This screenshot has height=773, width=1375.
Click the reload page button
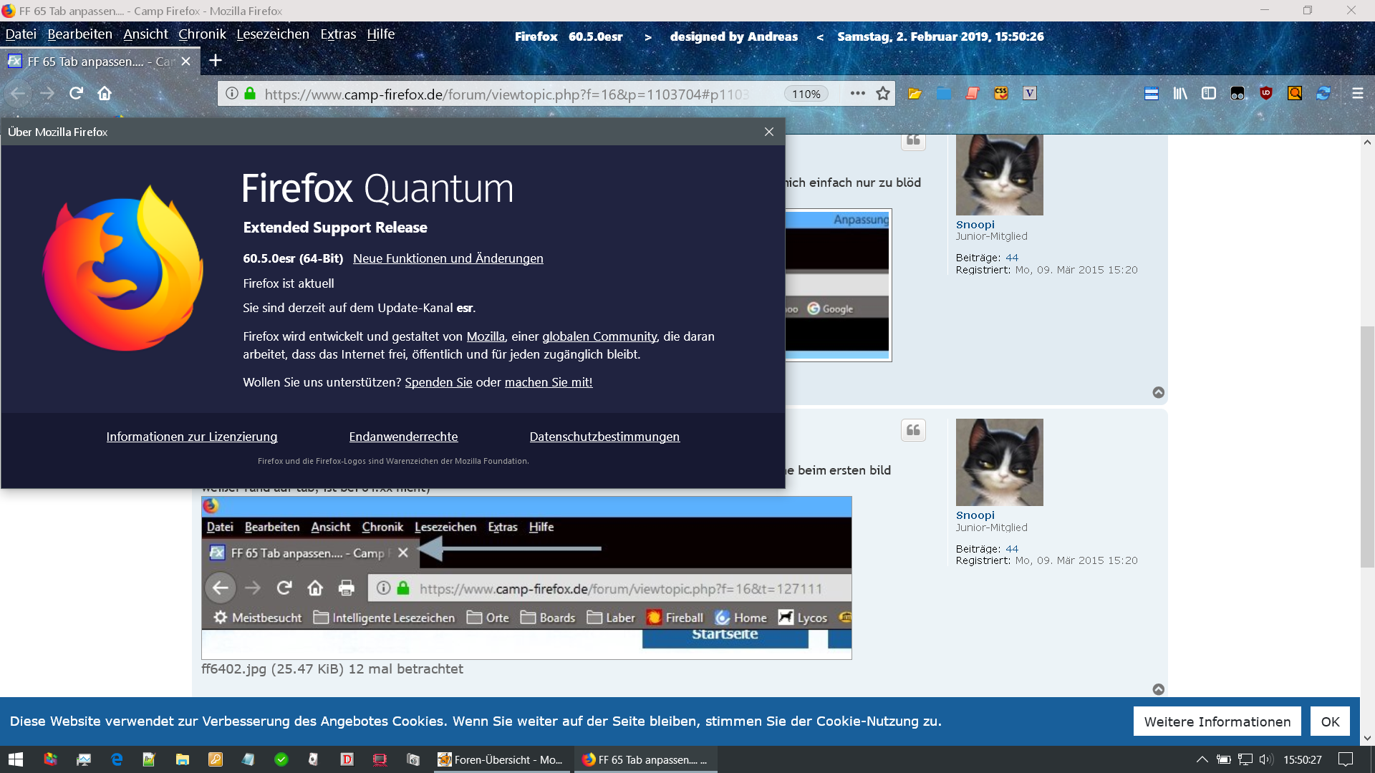tap(76, 93)
